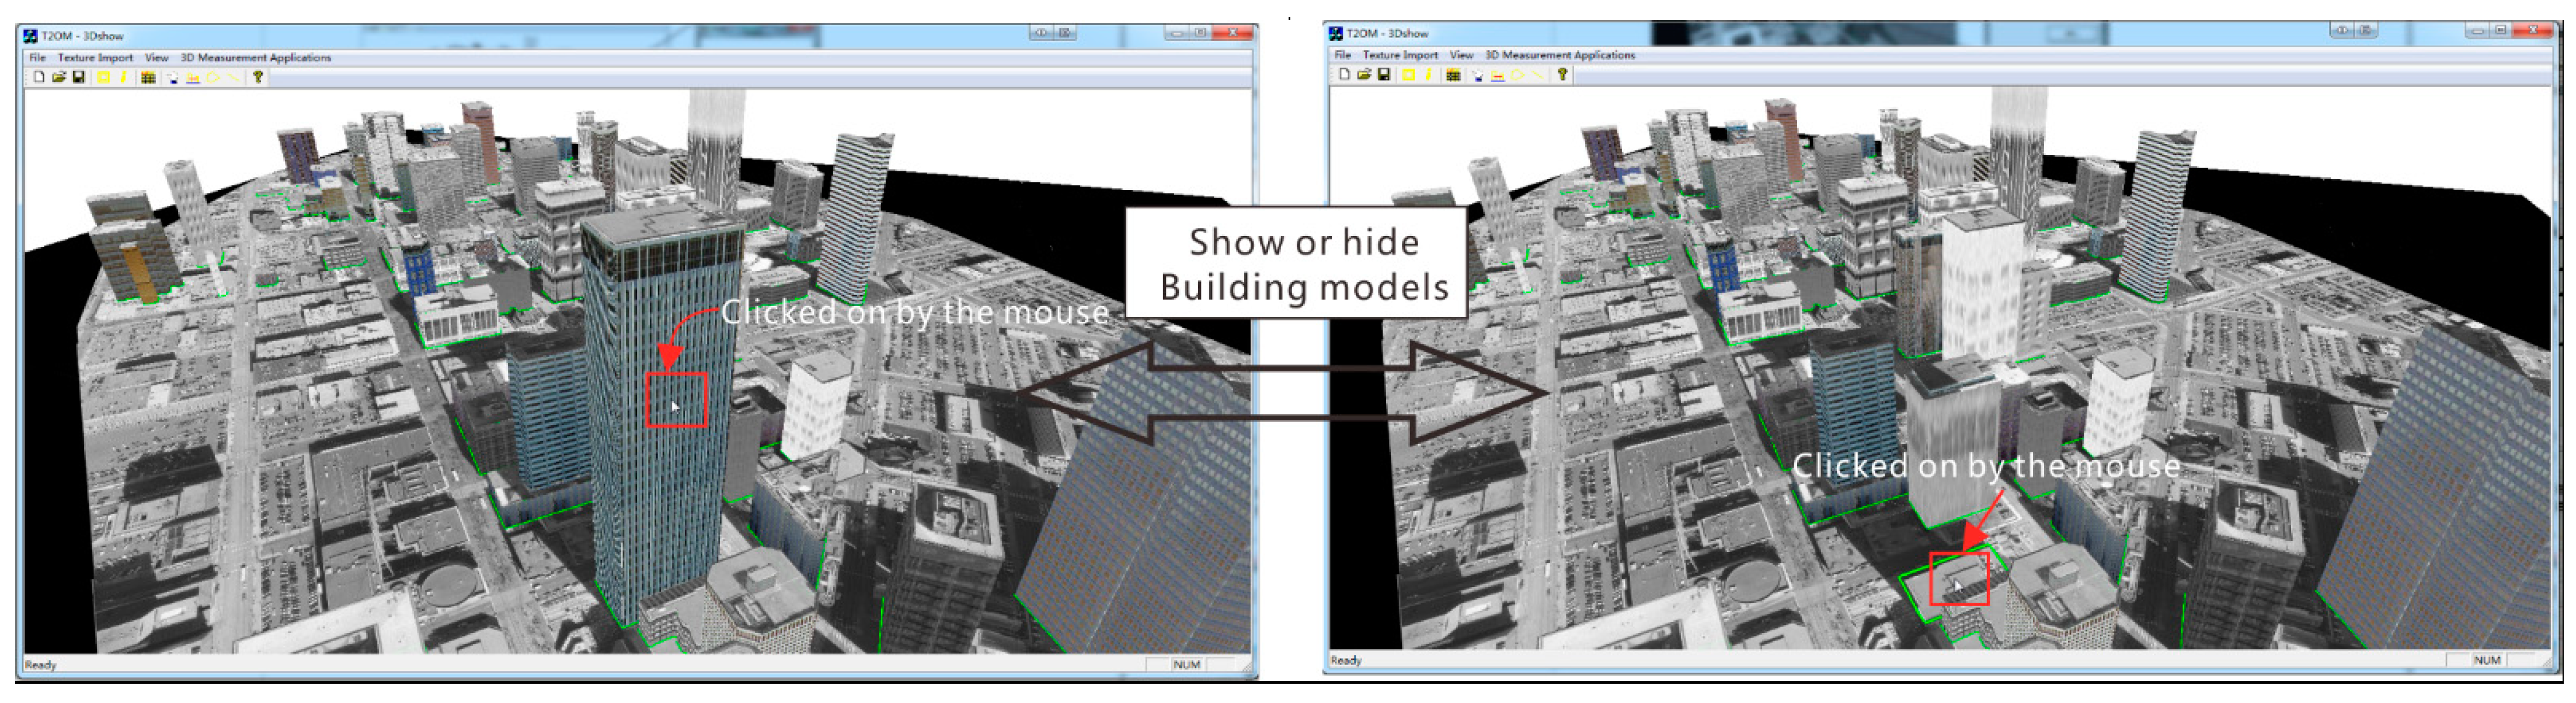Click the Ready status text in left window
Image resolution: width=2576 pixels, height=703 pixels.
pyautogui.click(x=40, y=665)
